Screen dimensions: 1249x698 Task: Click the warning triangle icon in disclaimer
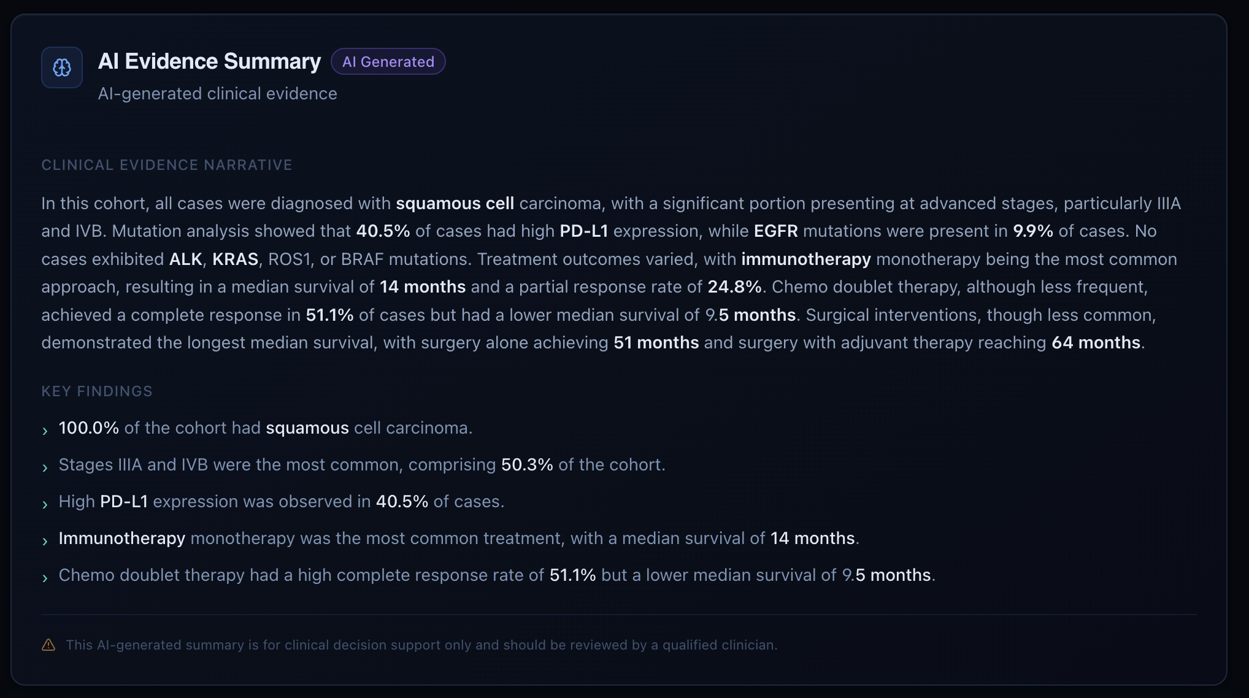pos(48,645)
